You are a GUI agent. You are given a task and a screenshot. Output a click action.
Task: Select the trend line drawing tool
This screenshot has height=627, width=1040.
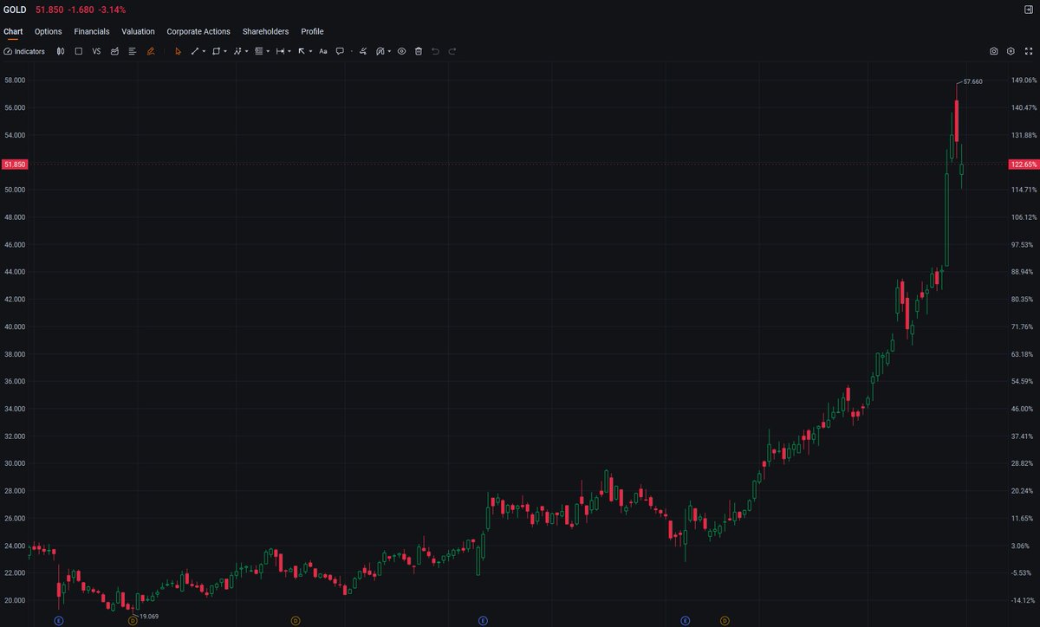(194, 51)
